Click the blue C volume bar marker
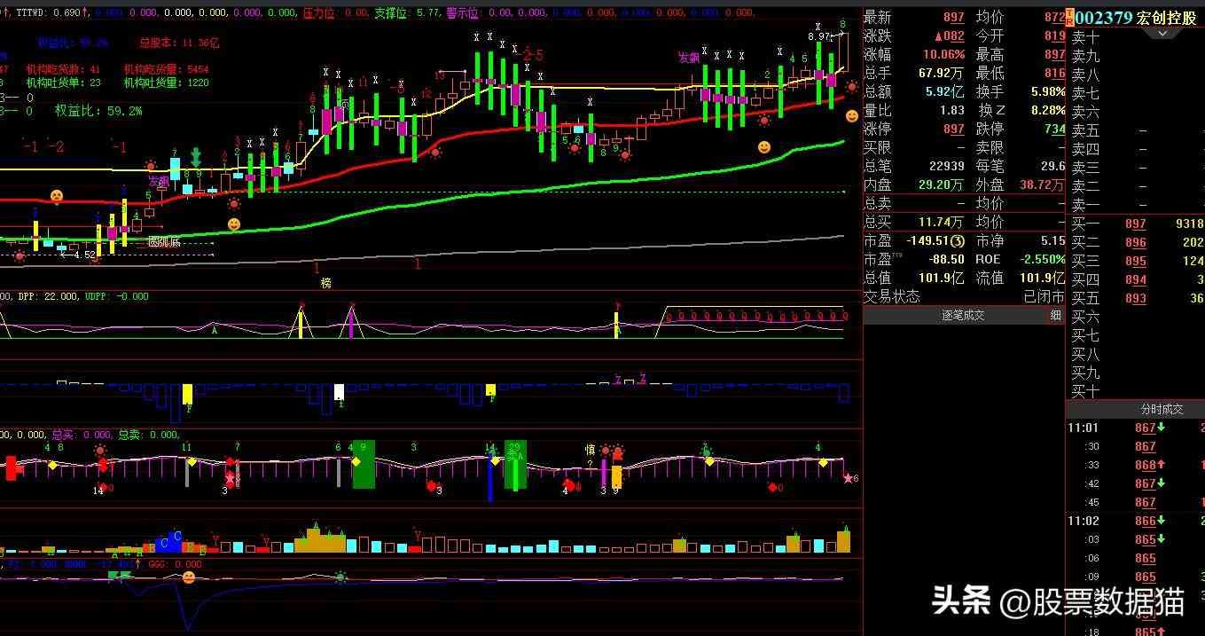 pos(176,537)
